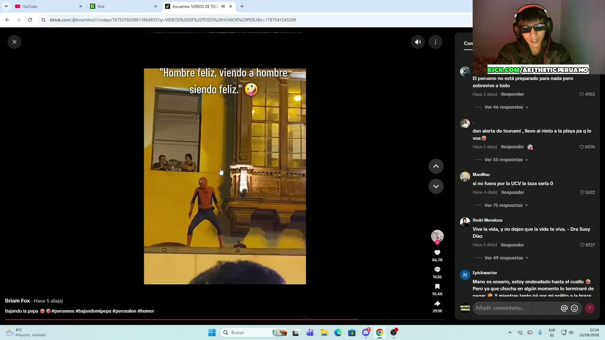
Task: Open Microsoft Teams from taskbar
Action: click(x=310, y=333)
